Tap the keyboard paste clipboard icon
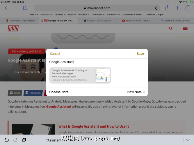Image resolution: width=194 pixels, height=145 pixels. click(x=24, y=140)
